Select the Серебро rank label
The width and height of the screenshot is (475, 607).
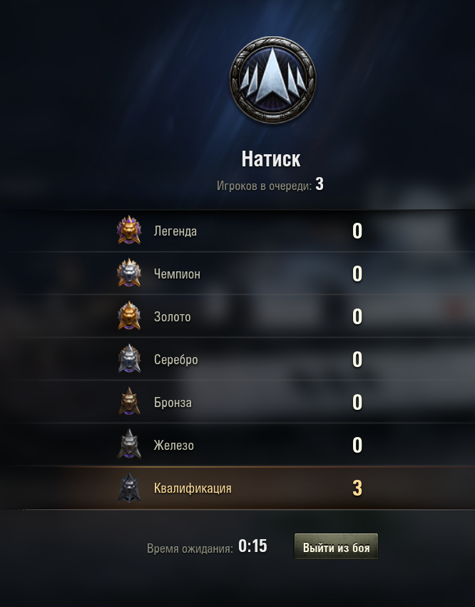pyautogui.click(x=176, y=360)
